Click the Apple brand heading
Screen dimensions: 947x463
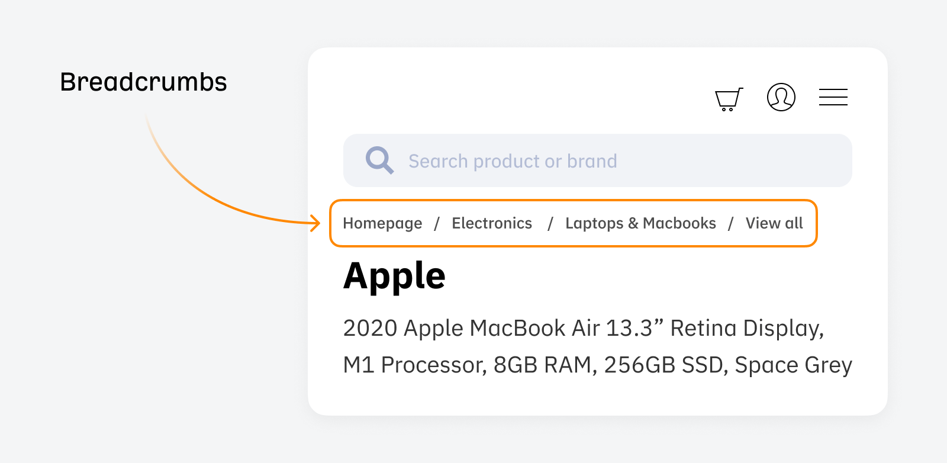click(x=394, y=275)
